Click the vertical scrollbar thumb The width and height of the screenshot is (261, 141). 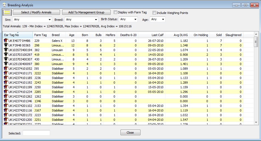point(256,42)
